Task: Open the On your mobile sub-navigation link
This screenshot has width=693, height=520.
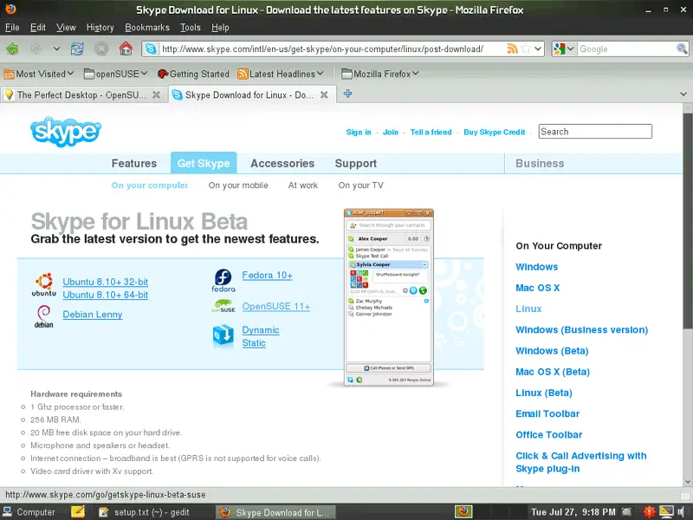Action: (x=238, y=185)
